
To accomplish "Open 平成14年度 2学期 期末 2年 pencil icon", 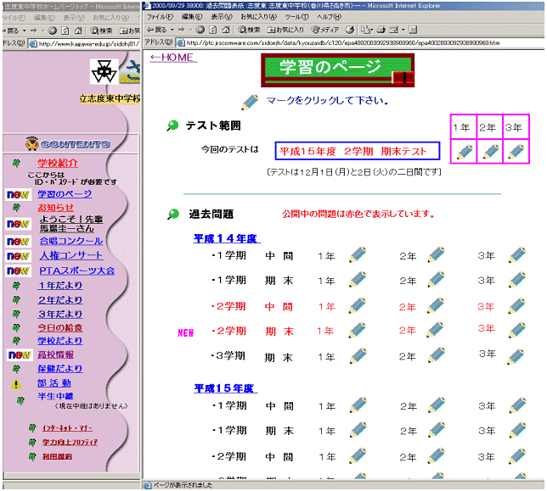I will click(x=437, y=331).
